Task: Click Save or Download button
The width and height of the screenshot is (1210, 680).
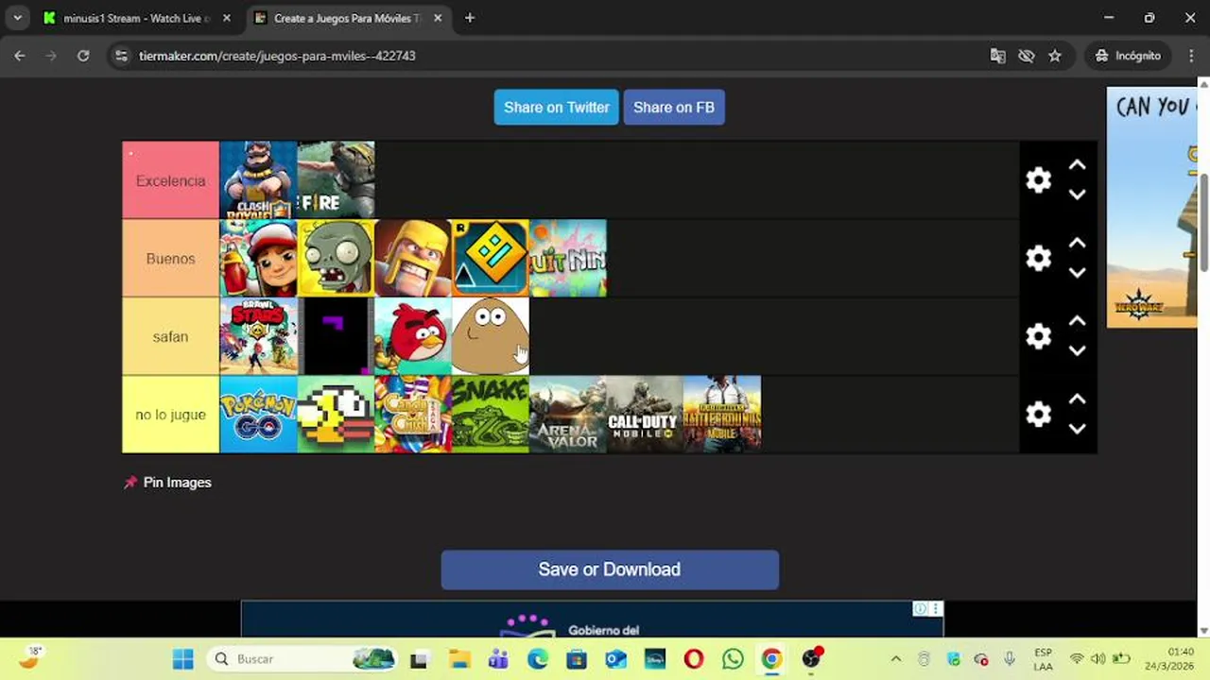Action: [x=610, y=569]
